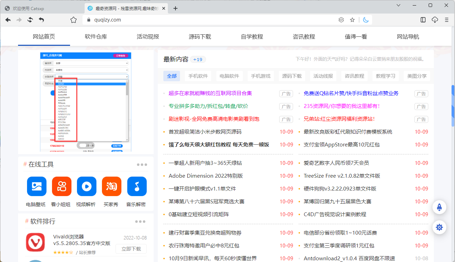Toggle dark mode with the moon icon
The height and width of the screenshot is (262, 455).
point(366,20)
